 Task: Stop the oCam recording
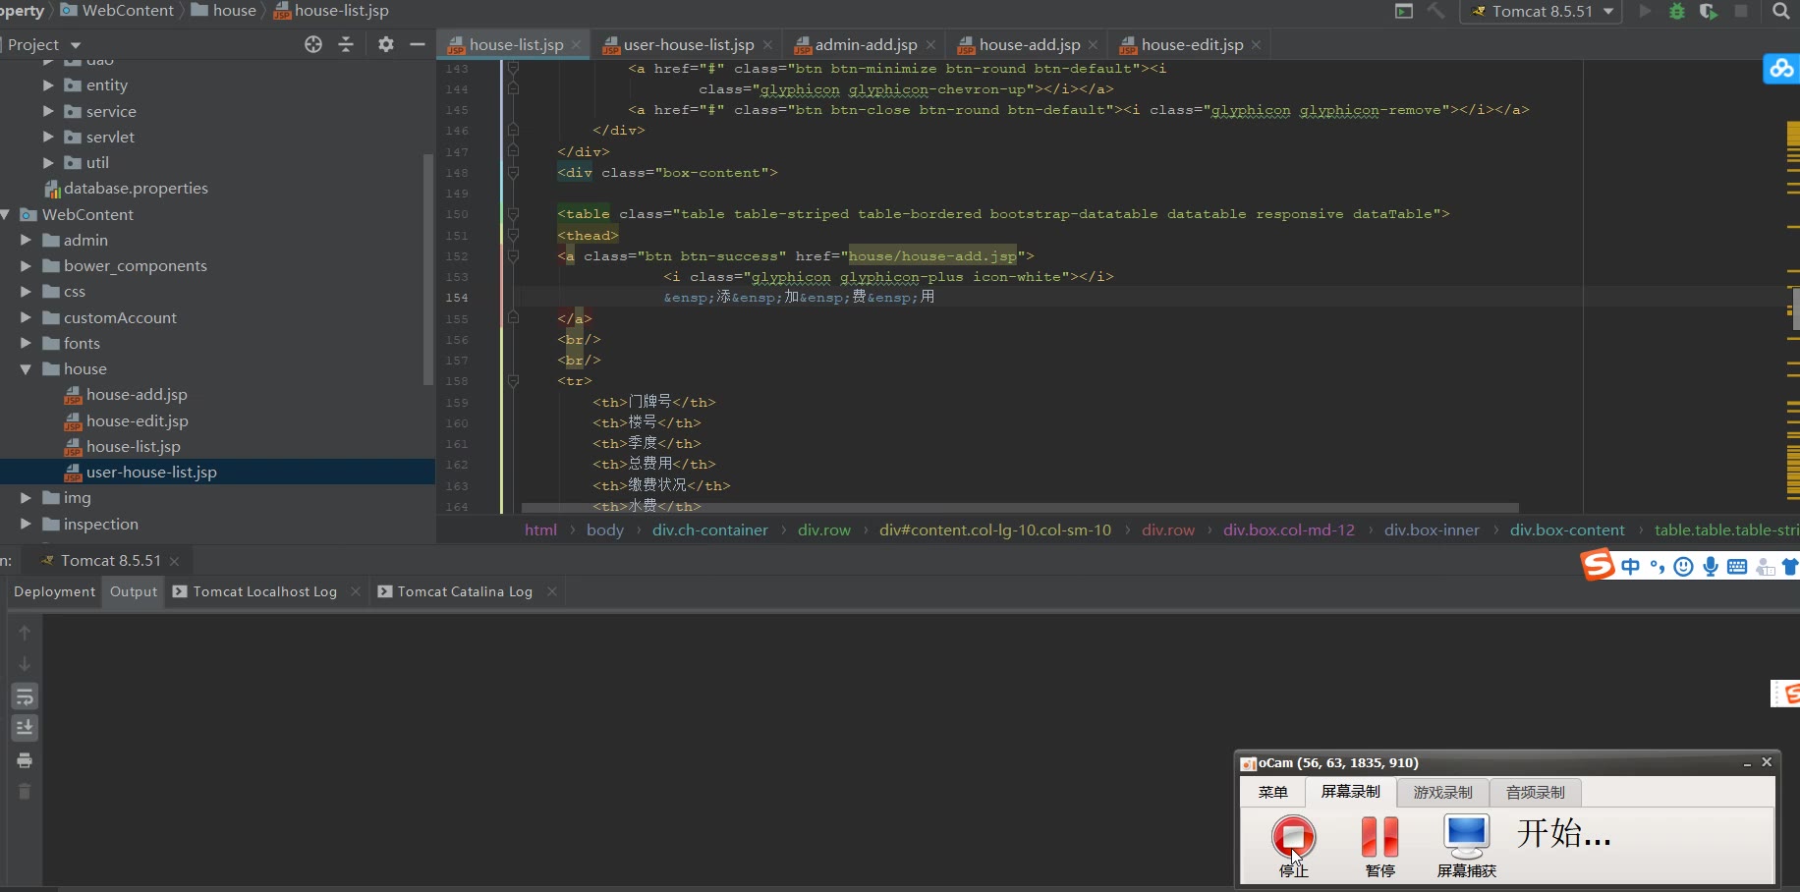[x=1293, y=837]
